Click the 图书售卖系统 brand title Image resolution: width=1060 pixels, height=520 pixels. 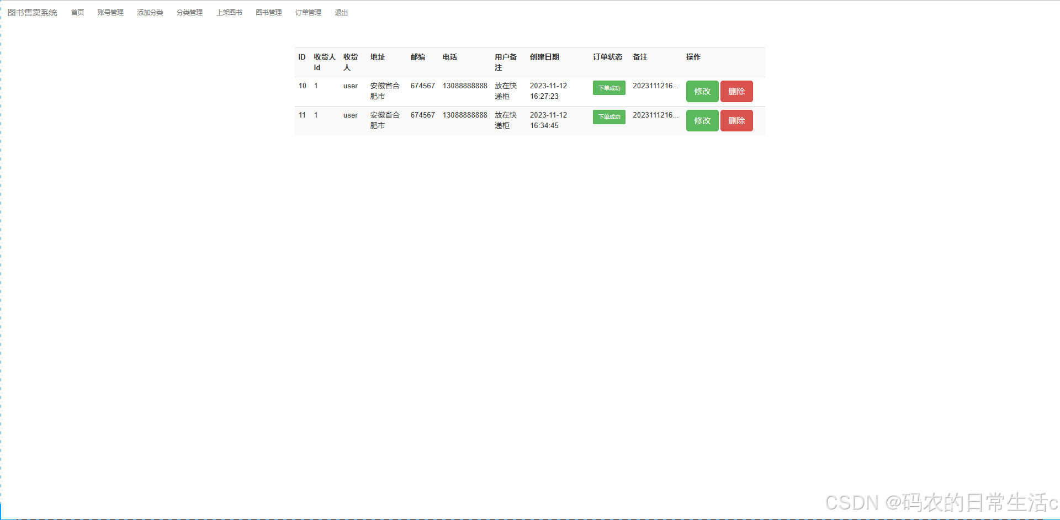31,12
